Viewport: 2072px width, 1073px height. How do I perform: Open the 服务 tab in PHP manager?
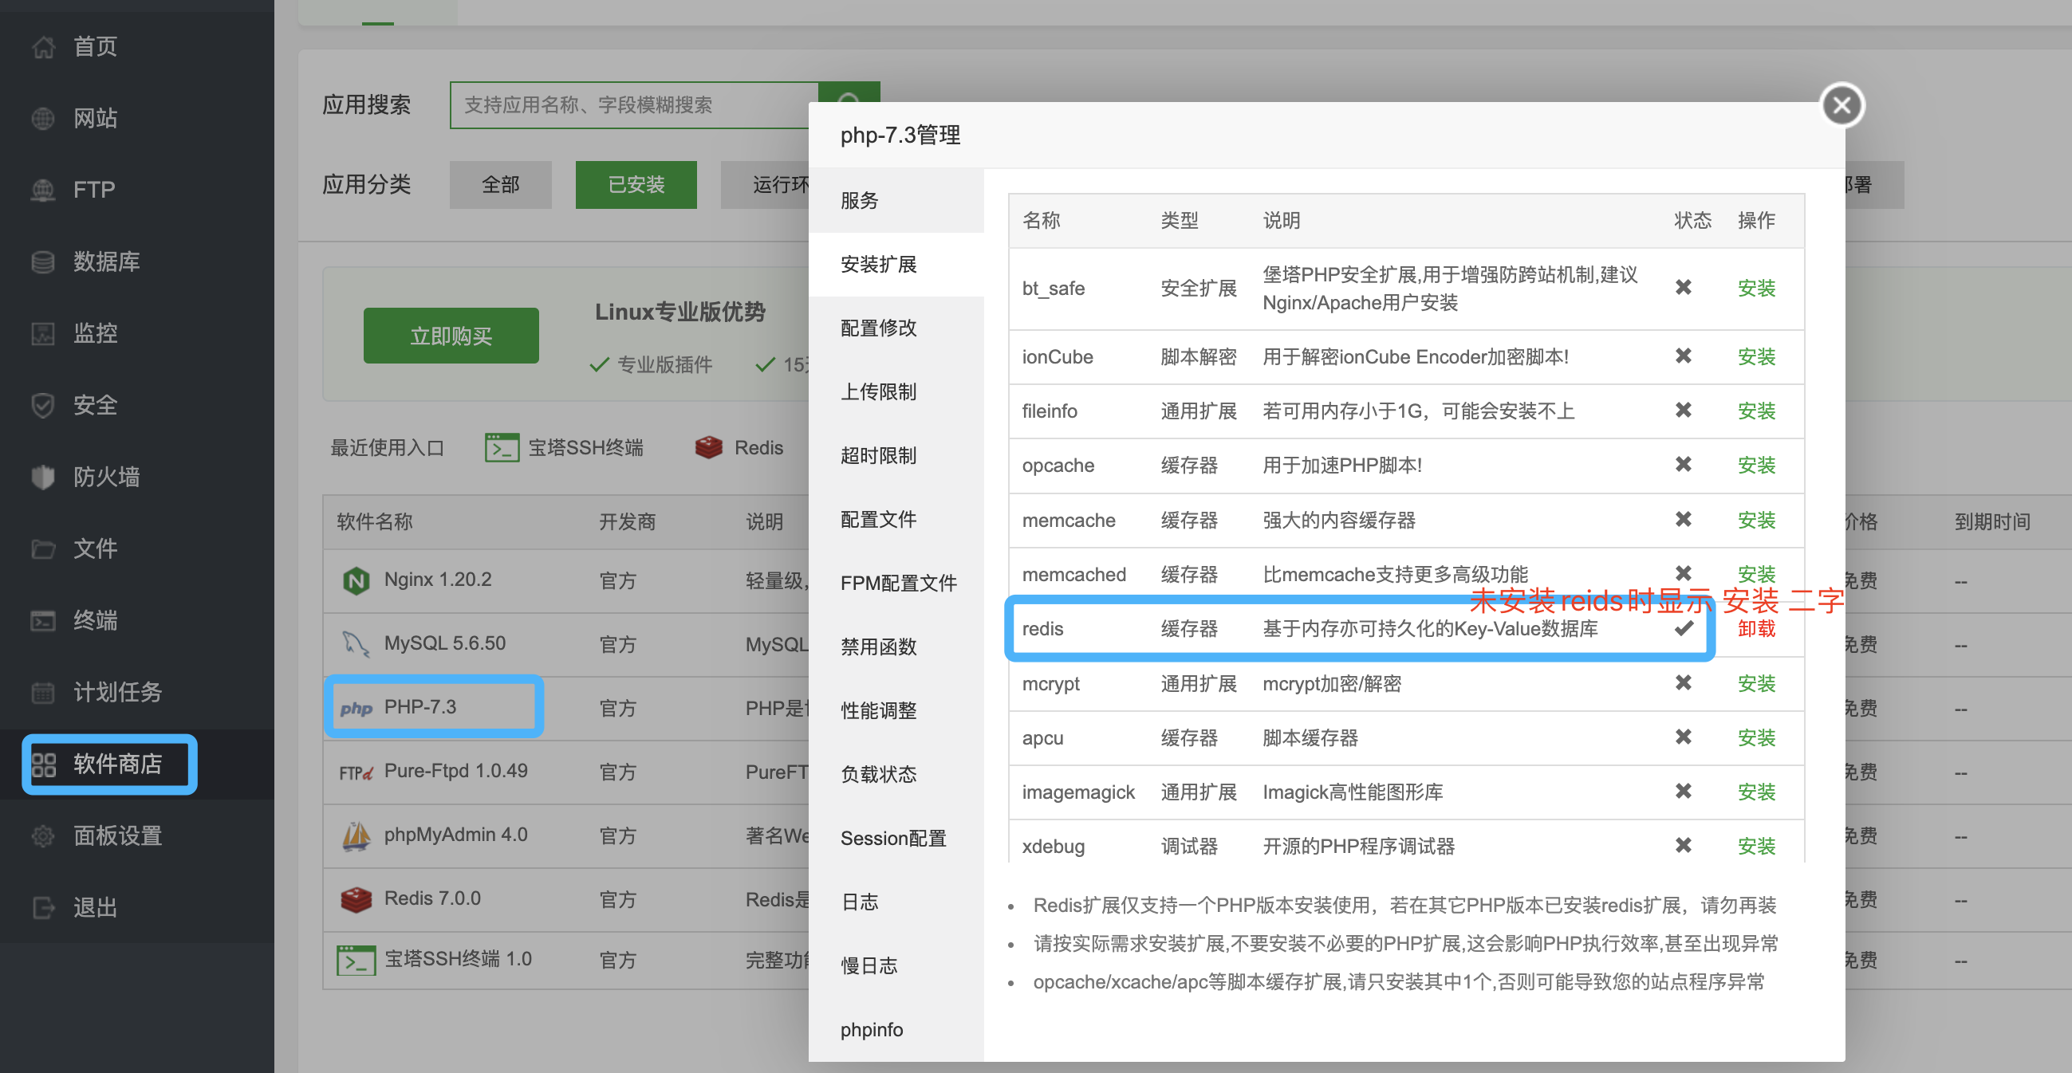(896, 200)
